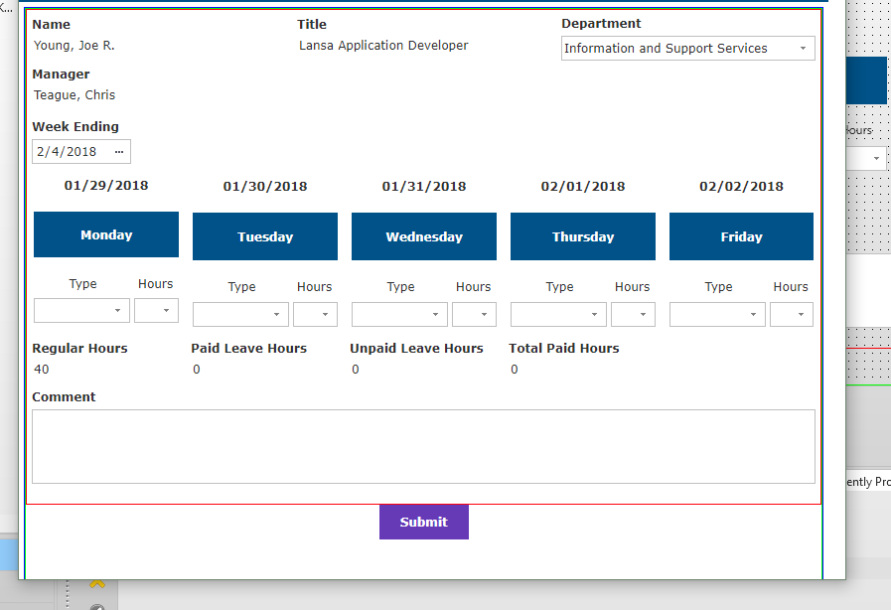Open Friday's Type dropdown
Image resolution: width=891 pixels, height=610 pixels.
tap(717, 314)
